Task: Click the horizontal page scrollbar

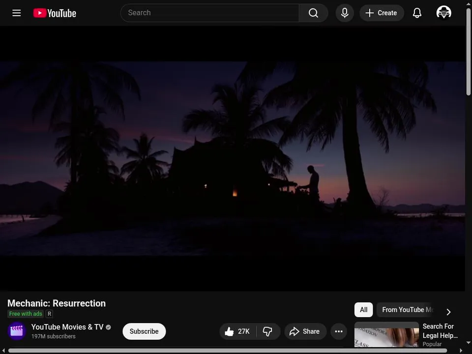Action: tap(228, 351)
